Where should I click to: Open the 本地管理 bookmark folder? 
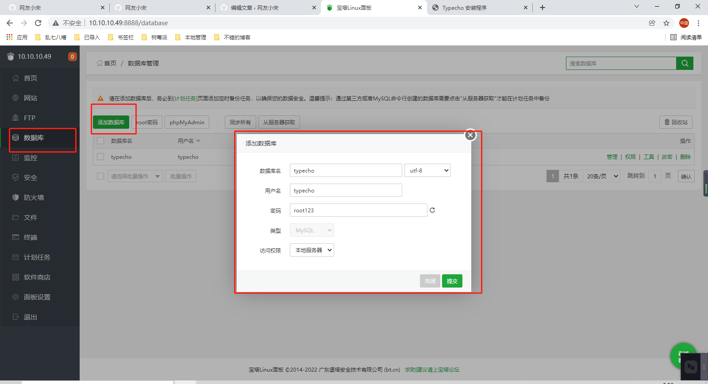pos(191,37)
